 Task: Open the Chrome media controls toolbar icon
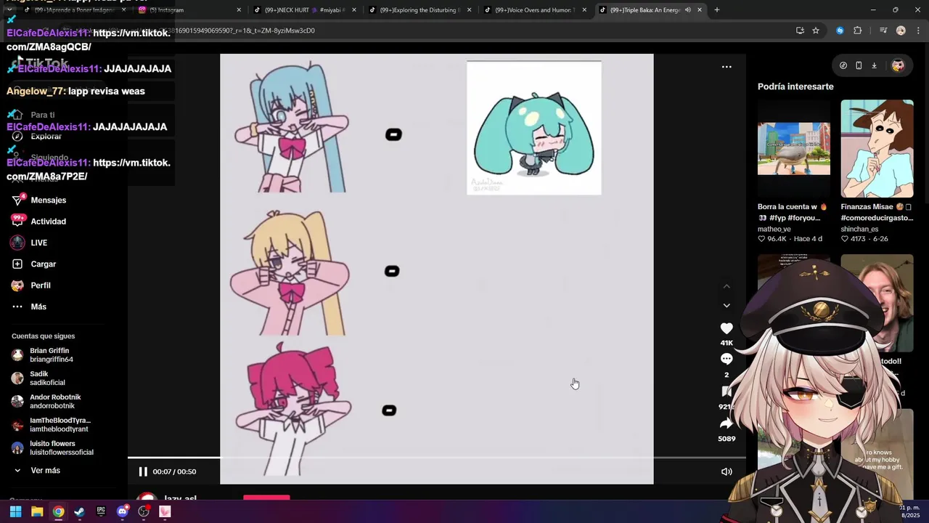click(x=883, y=31)
